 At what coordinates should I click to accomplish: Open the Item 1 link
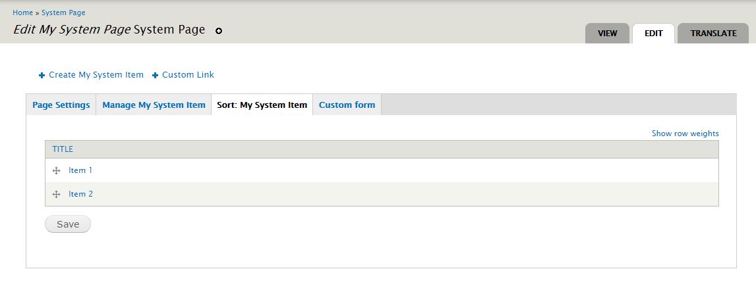(80, 170)
